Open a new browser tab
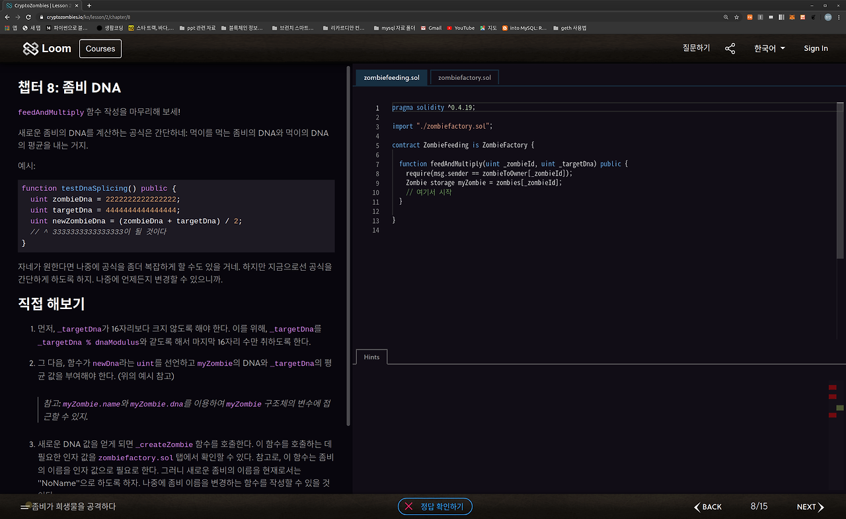 click(x=89, y=5)
